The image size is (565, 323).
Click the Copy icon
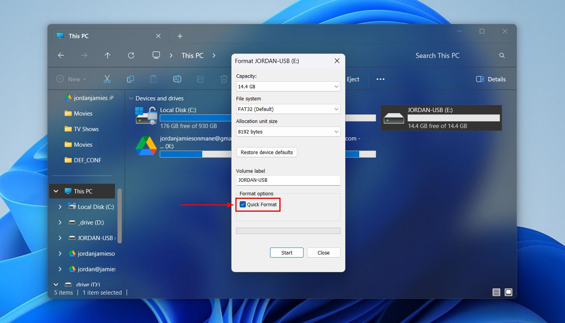pos(131,79)
